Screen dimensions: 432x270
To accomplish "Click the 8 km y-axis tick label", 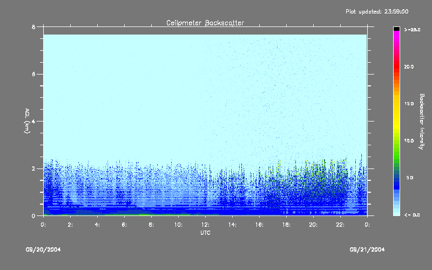I will click(x=33, y=27).
